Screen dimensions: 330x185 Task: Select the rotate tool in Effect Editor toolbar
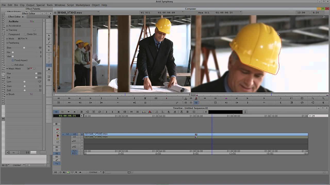49,39
